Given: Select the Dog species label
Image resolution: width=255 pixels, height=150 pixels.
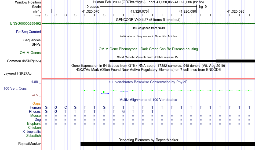Looking at the screenshot, I should (38, 120).
